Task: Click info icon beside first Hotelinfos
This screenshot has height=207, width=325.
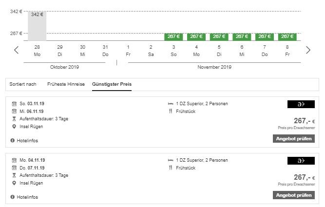Action: point(13,140)
